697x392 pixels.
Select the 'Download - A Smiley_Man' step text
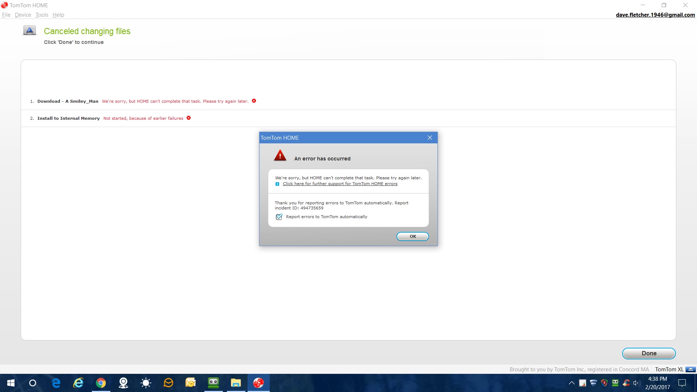[68, 101]
